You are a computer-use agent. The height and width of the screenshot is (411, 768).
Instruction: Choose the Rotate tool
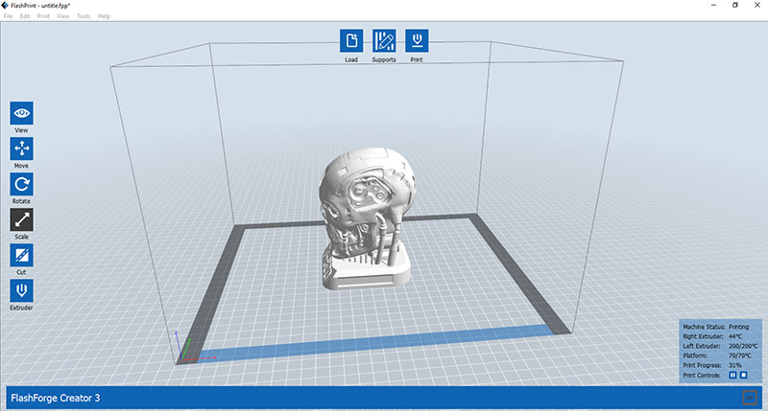coord(21,184)
